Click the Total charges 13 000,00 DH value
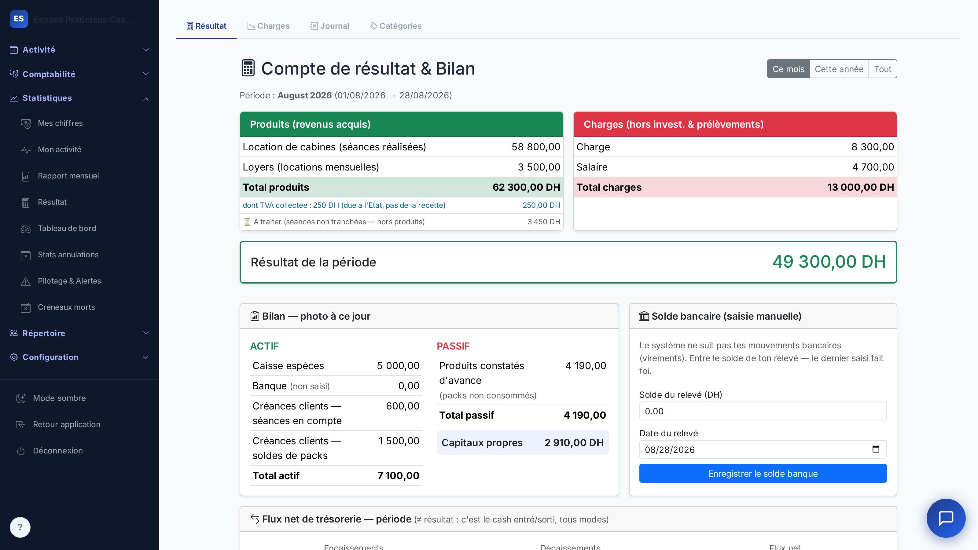 pyautogui.click(x=860, y=187)
